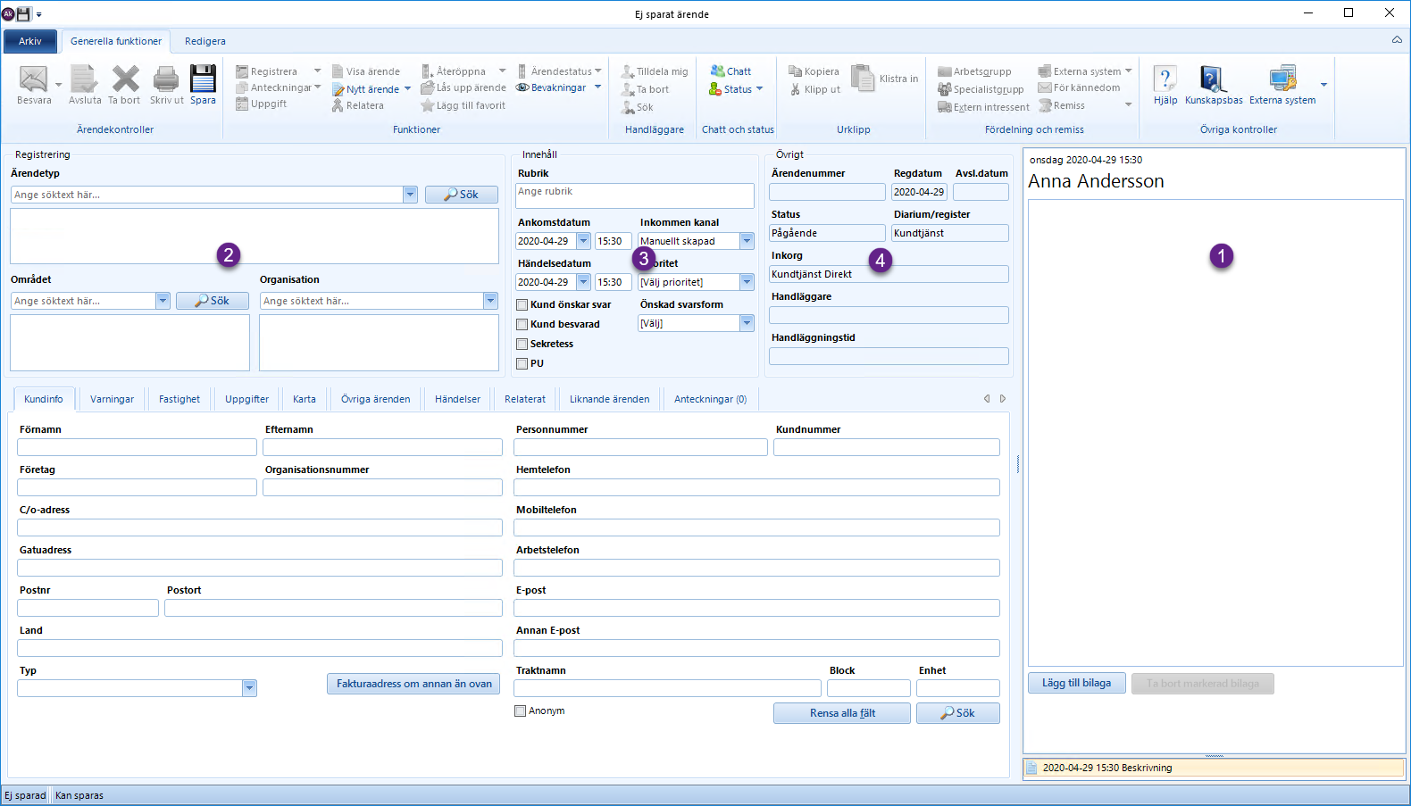
Task: Click Rensa alla fält button
Action: click(842, 713)
